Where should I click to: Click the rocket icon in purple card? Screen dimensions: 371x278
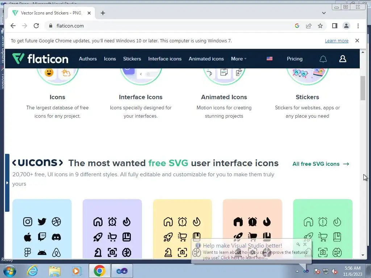point(98,237)
